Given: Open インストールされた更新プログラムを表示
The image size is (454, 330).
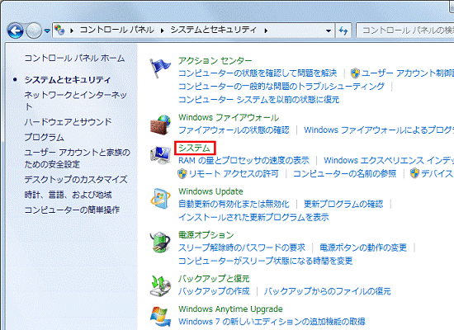Looking at the screenshot, I should pos(253,217).
